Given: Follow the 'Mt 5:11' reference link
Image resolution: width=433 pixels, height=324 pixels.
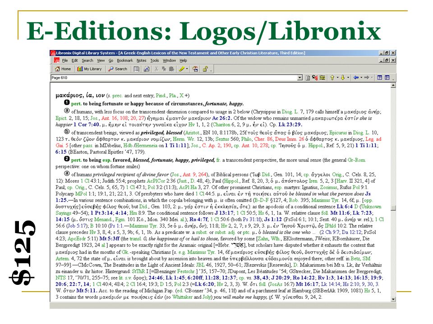Looking at the screenshot, I should click(87, 290).
